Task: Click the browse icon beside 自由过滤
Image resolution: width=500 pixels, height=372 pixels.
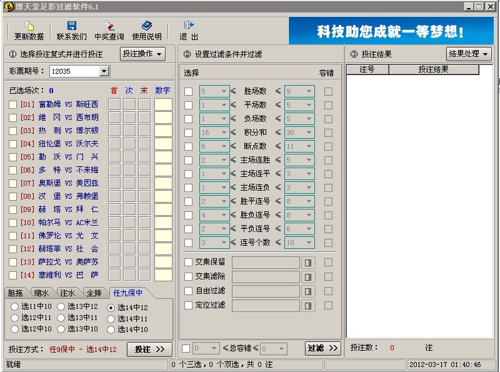Action: point(308,291)
